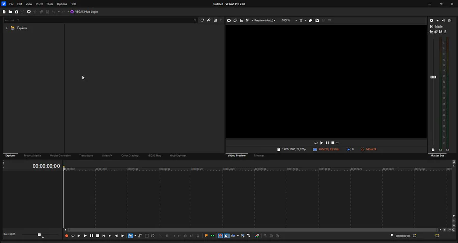Click the timeline horizontal scrollbar
The width and height of the screenshot is (458, 243).
point(252,230)
